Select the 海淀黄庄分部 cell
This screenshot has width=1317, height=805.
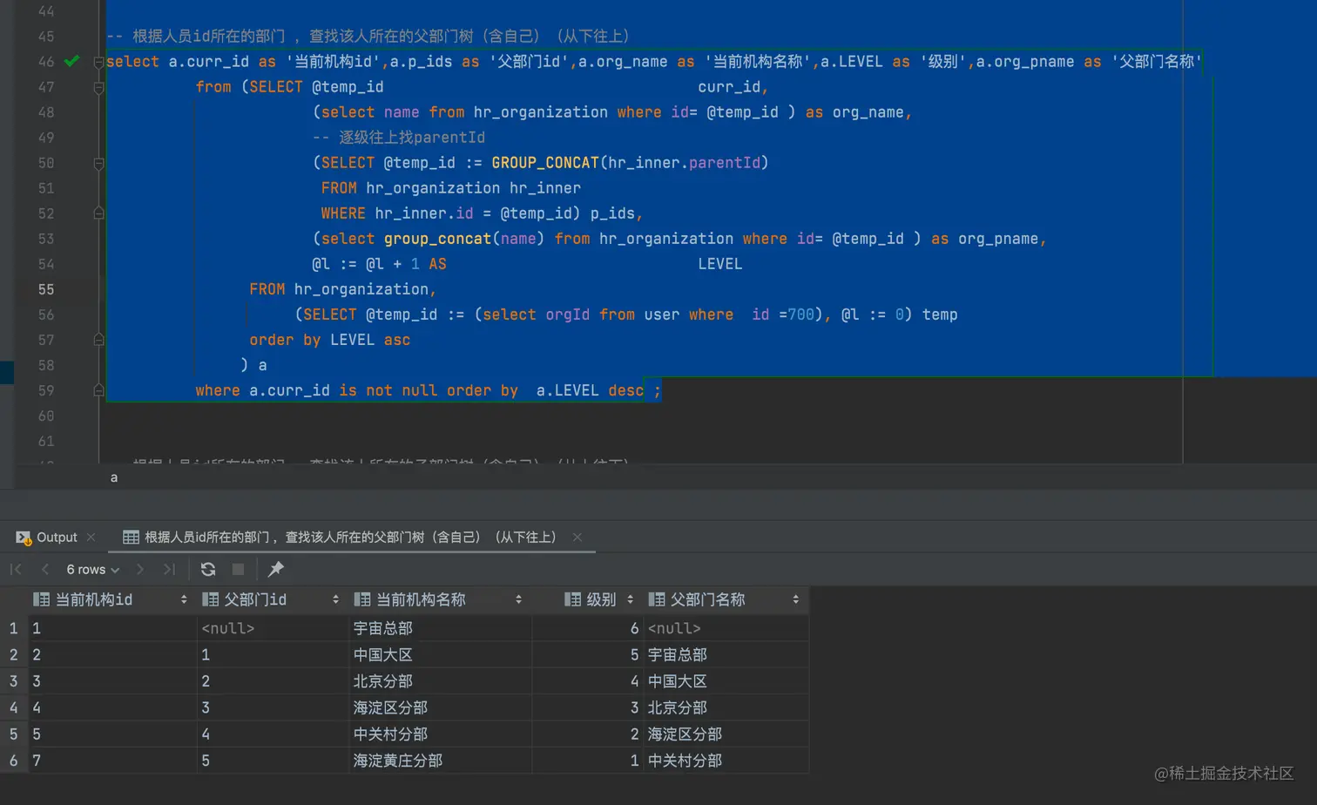coord(440,761)
